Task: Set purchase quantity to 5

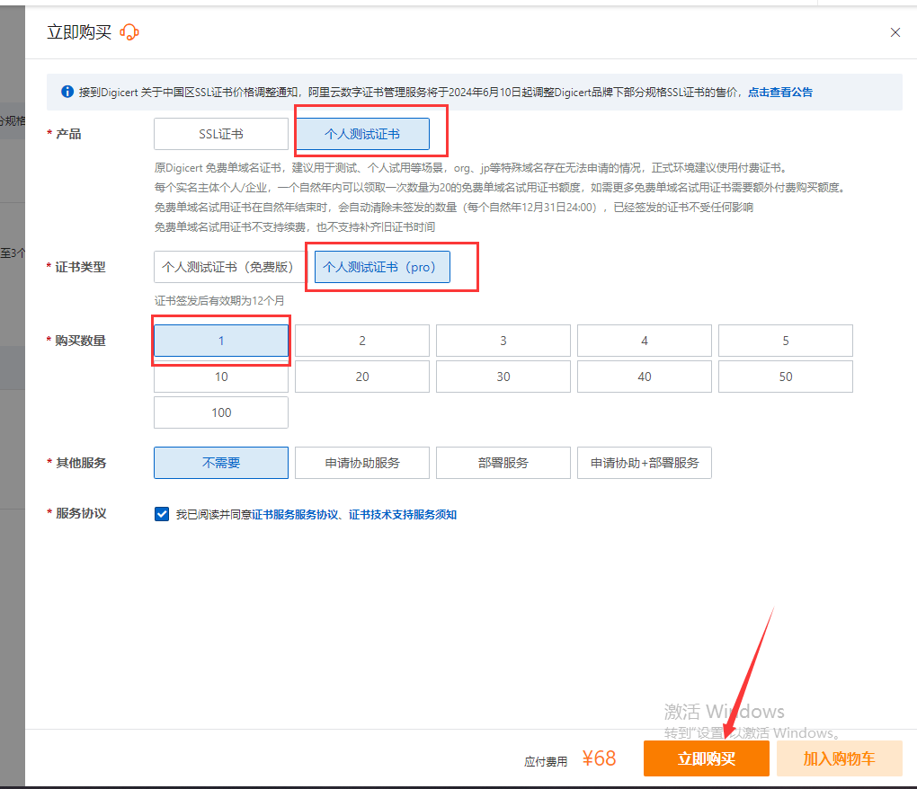Action: [785, 341]
